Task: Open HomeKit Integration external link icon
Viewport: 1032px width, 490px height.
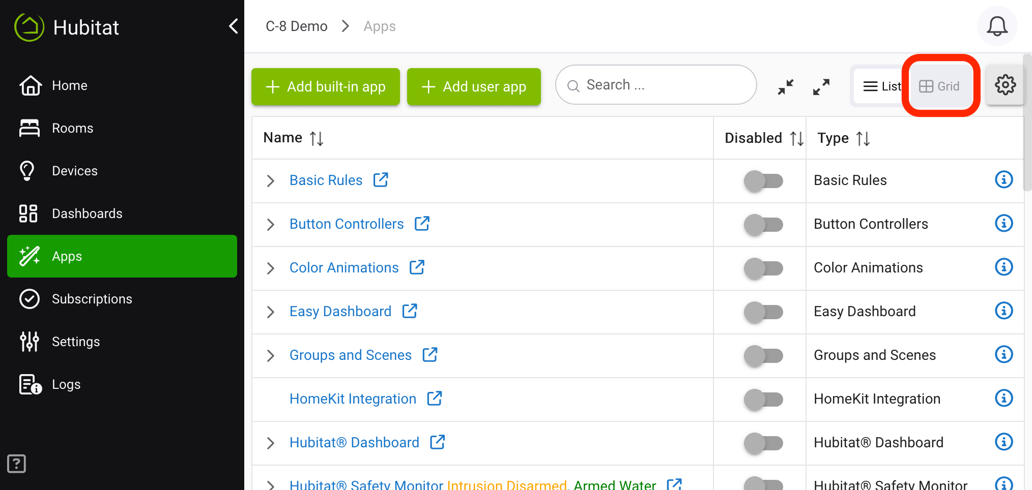Action: (435, 398)
